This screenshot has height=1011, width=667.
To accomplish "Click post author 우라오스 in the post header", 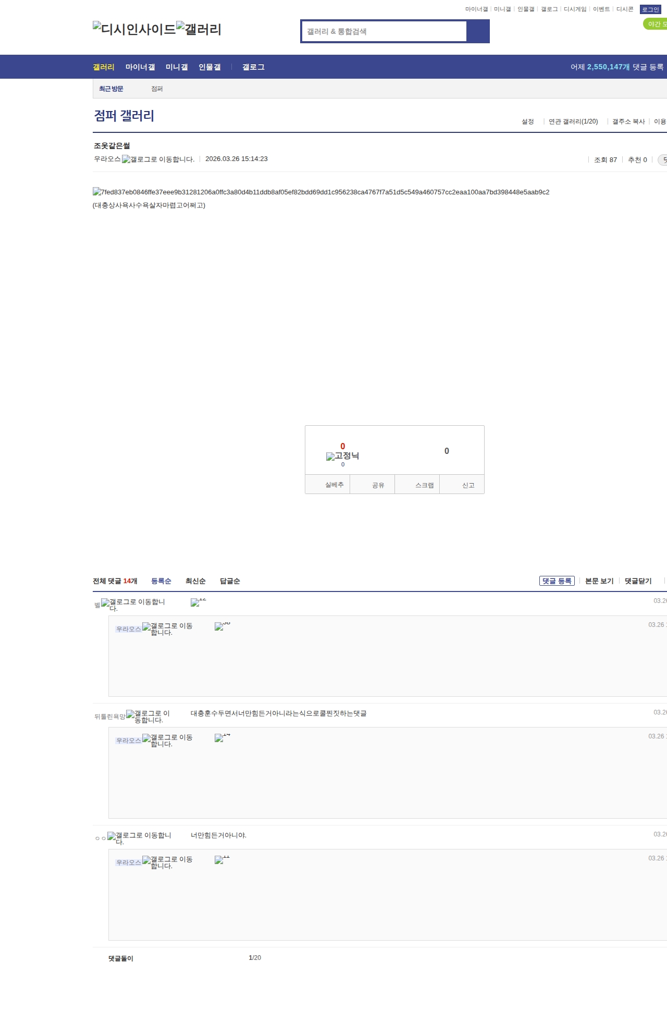I will (107, 159).
